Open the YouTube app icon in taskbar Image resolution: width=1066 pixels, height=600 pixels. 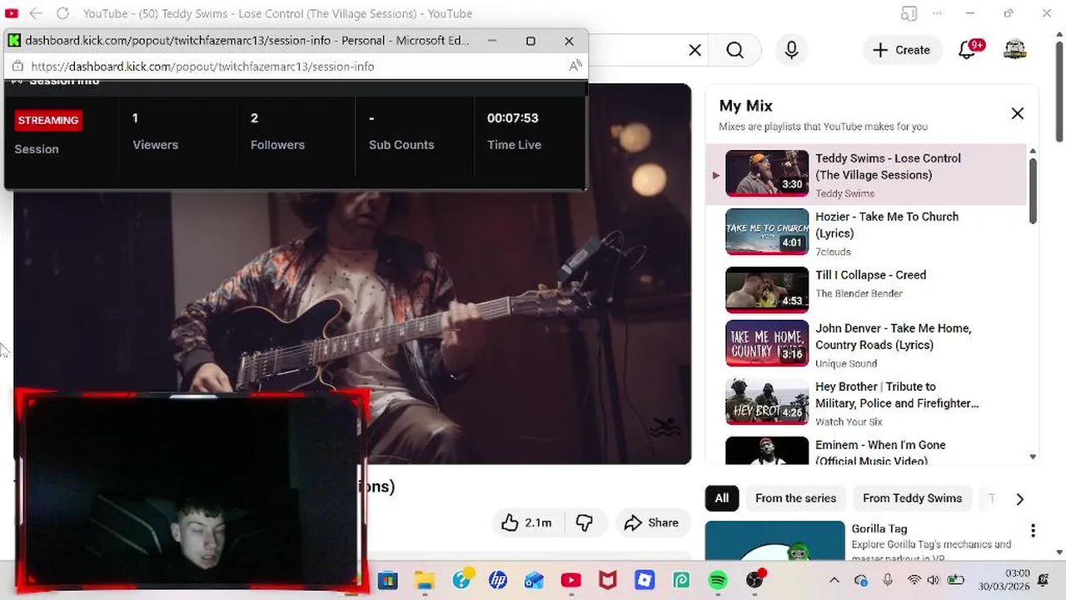pos(571,580)
